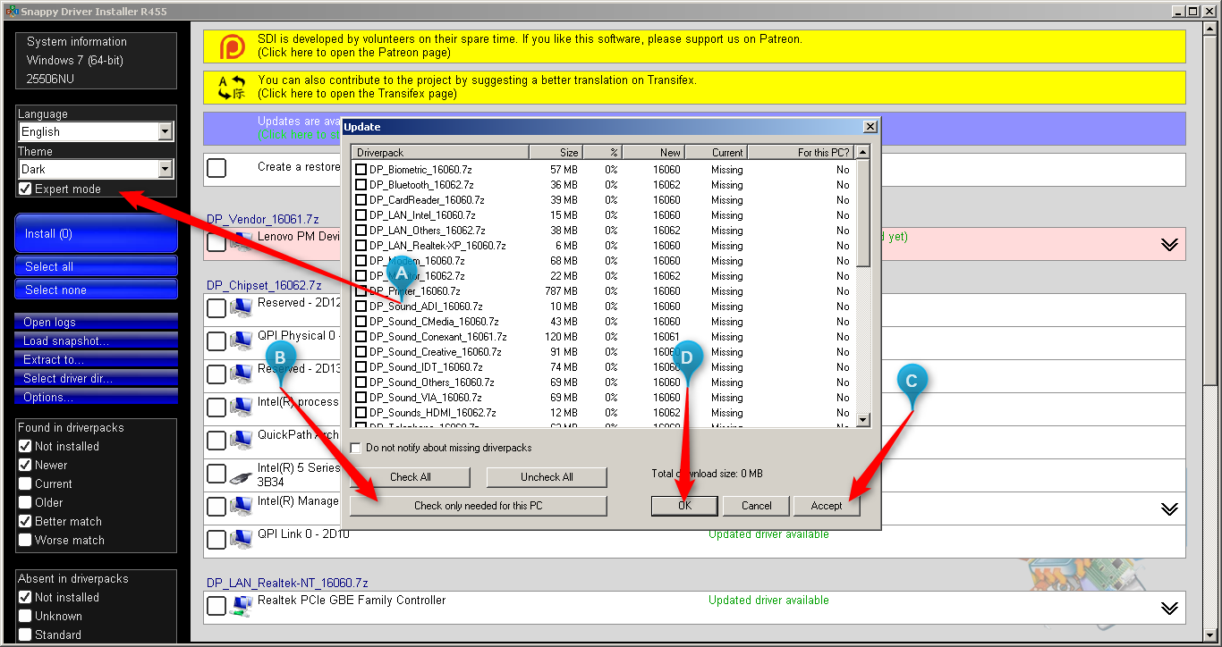Click the Install (0) progress button

click(96, 234)
